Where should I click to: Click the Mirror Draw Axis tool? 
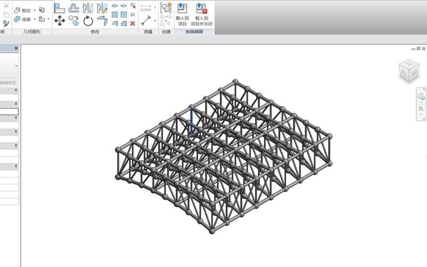click(102, 9)
